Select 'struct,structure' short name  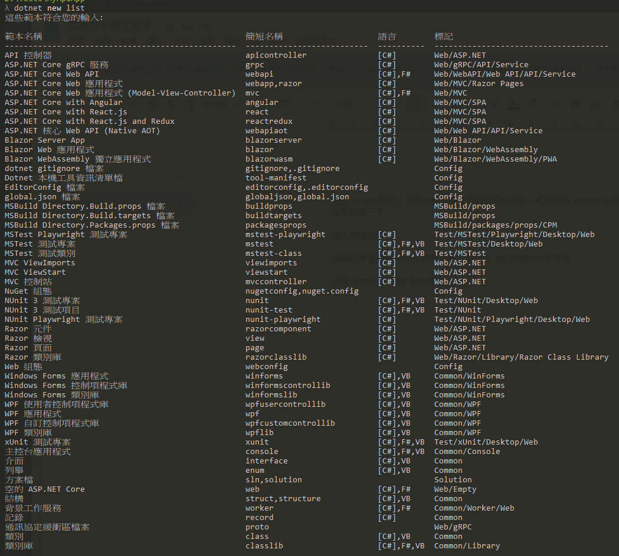click(x=283, y=499)
